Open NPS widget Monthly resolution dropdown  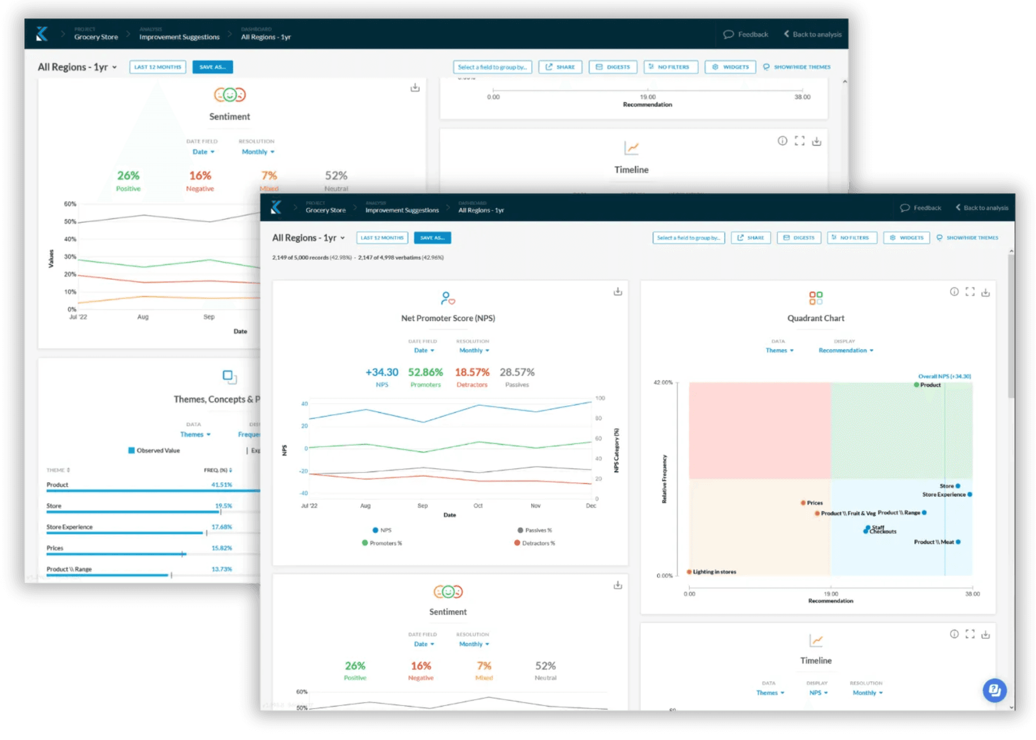coord(474,350)
